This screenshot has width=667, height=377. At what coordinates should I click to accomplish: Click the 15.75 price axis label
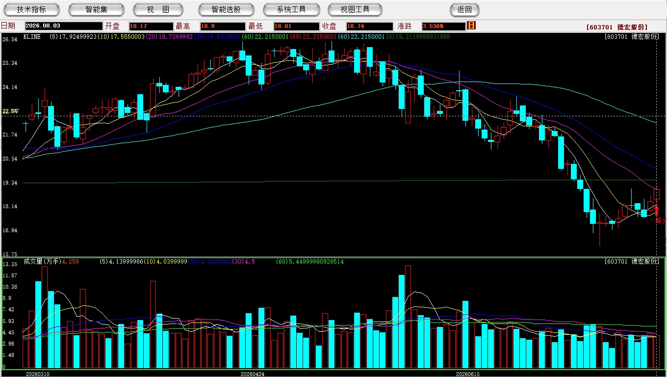pos(10,254)
